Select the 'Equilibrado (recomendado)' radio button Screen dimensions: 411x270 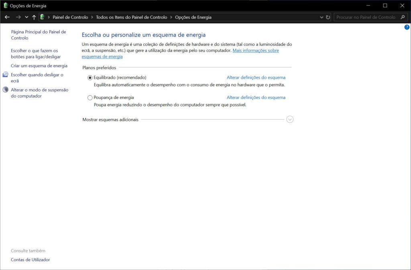click(x=90, y=78)
